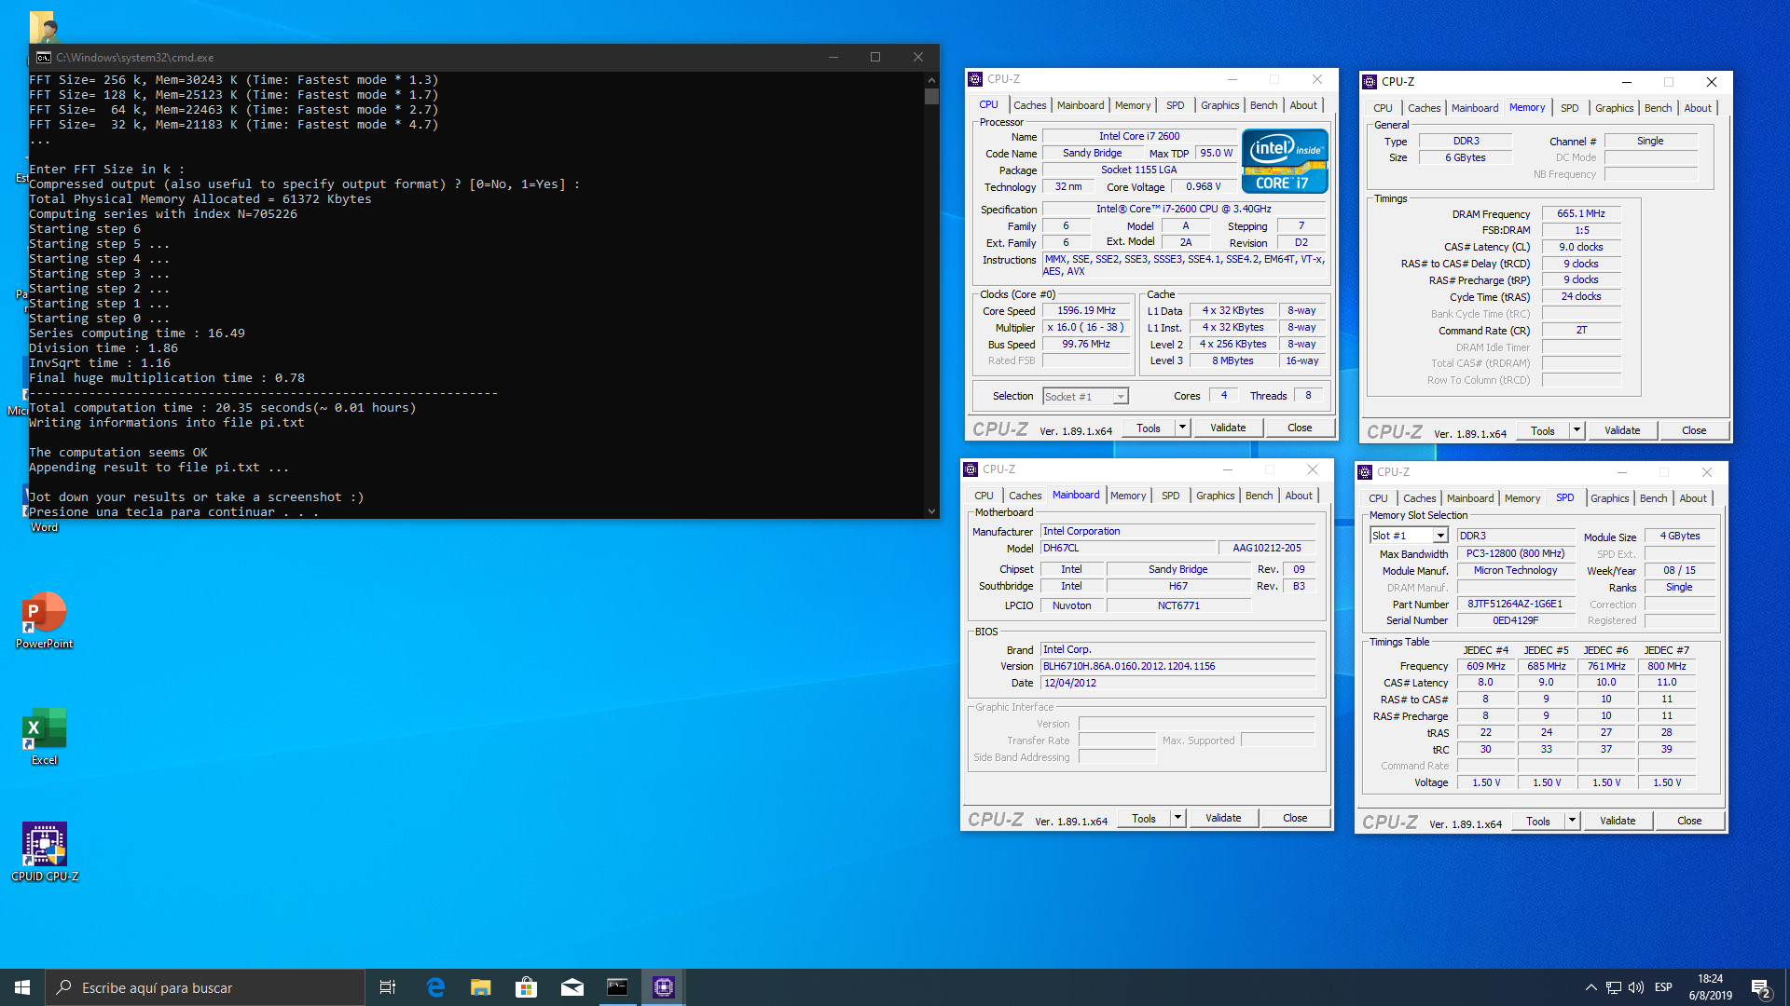Click the Intel Core i7 logo in CPU-Z

click(x=1285, y=161)
